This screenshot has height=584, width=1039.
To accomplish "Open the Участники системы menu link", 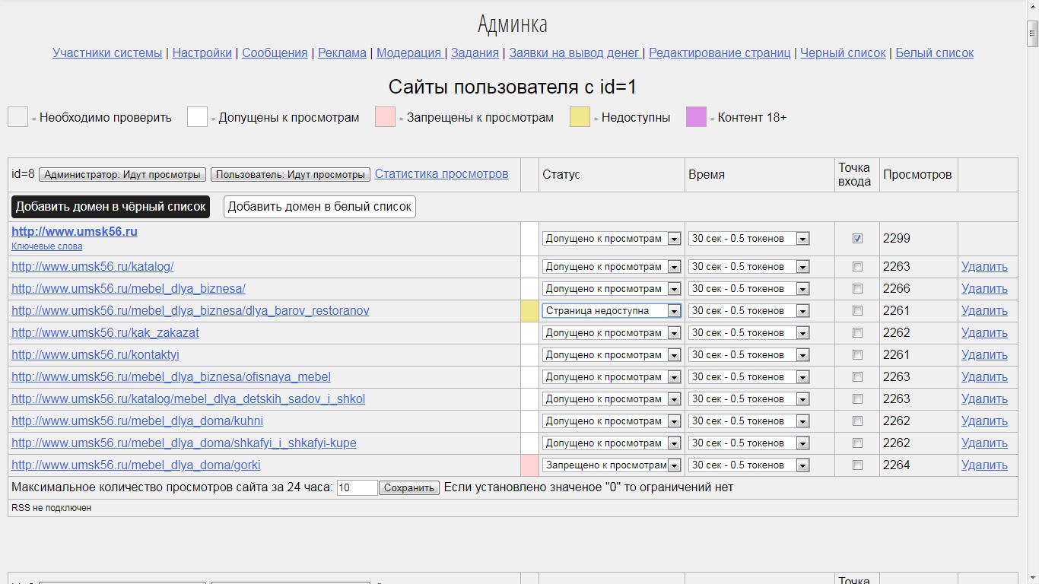I will 107,52.
